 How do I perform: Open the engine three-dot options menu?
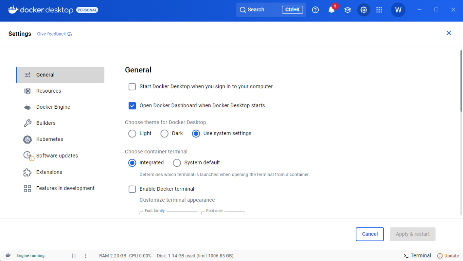click(x=85, y=256)
